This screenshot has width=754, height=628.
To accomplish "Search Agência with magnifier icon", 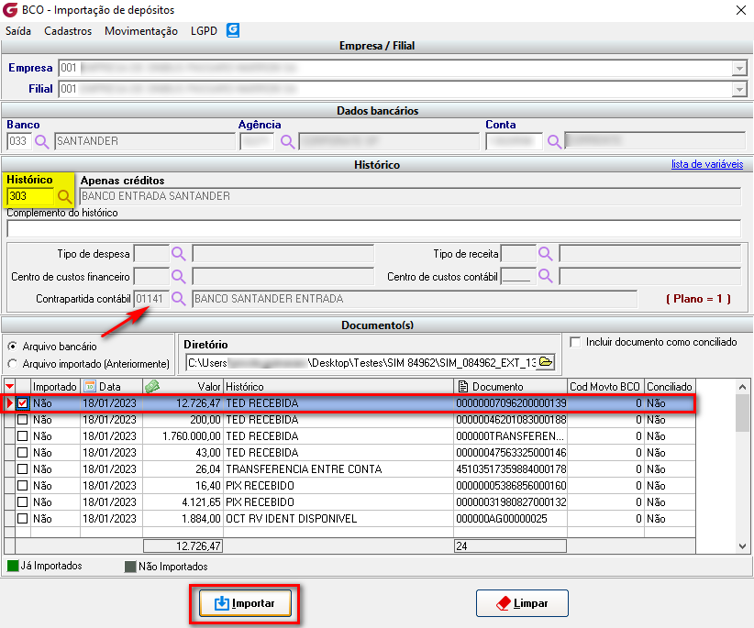I will [287, 142].
